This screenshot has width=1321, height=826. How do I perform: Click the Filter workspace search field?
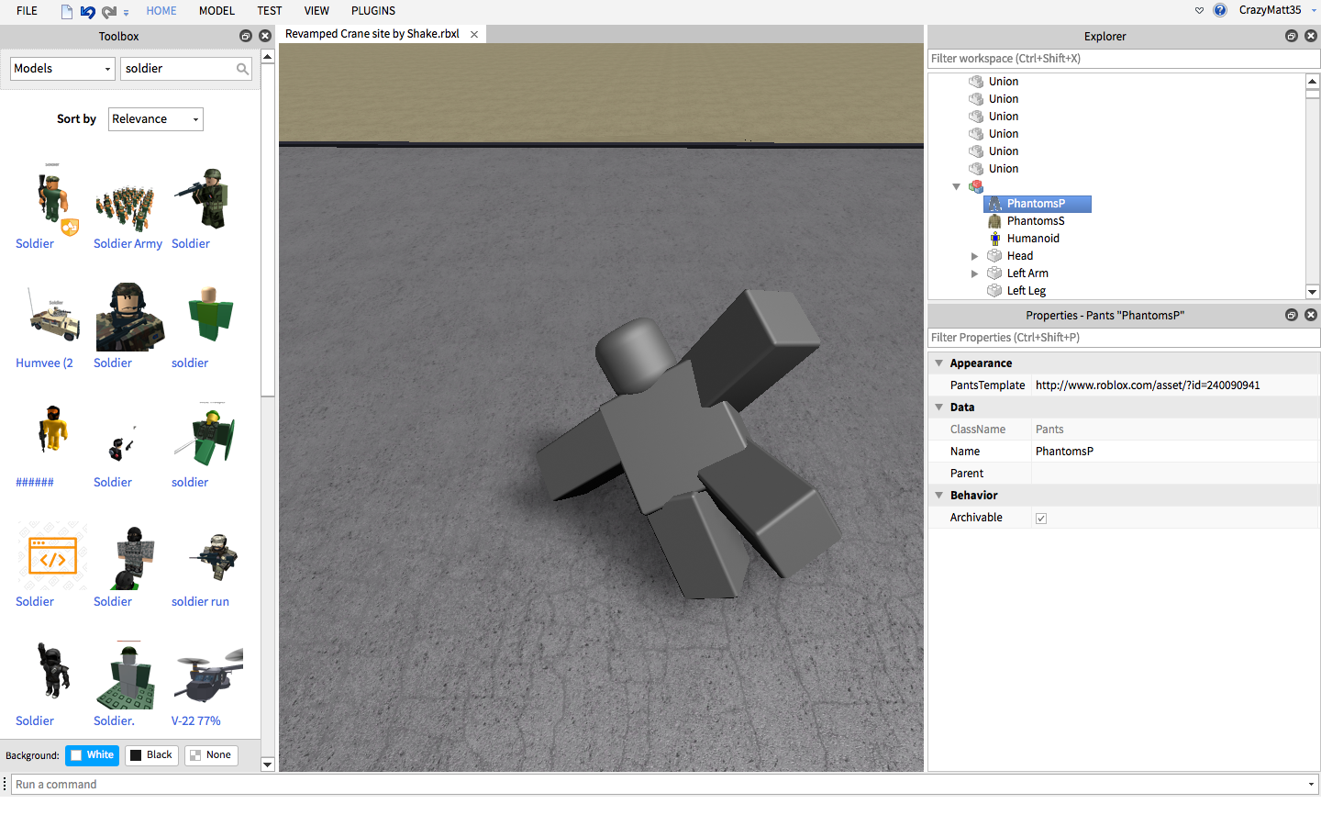[1124, 59]
